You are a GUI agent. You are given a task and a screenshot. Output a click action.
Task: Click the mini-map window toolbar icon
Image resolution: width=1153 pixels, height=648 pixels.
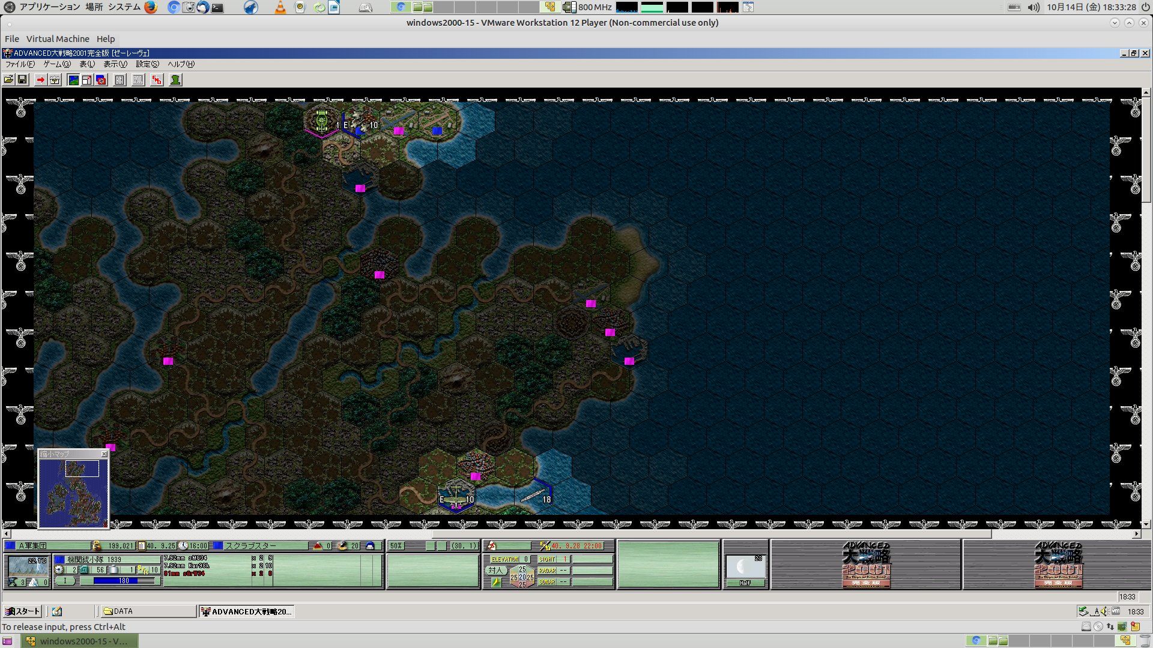point(87,80)
